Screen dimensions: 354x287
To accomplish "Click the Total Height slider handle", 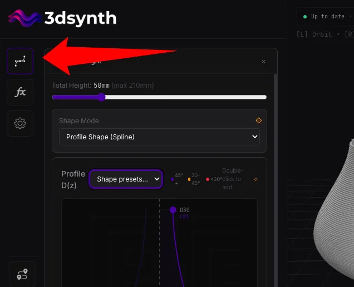I will pos(101,97).
